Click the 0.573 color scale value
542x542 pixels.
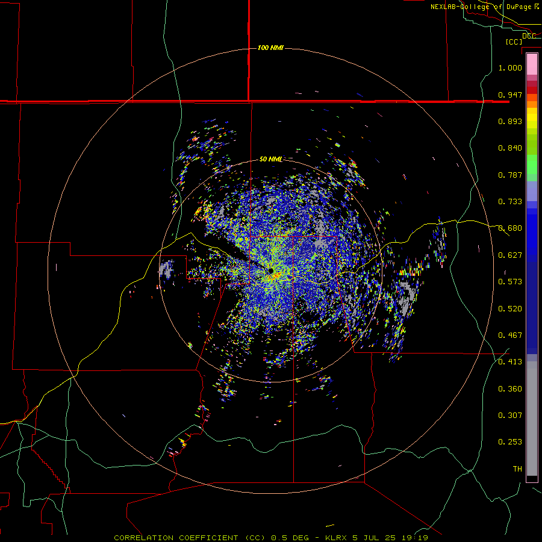[x=510, y=282]
